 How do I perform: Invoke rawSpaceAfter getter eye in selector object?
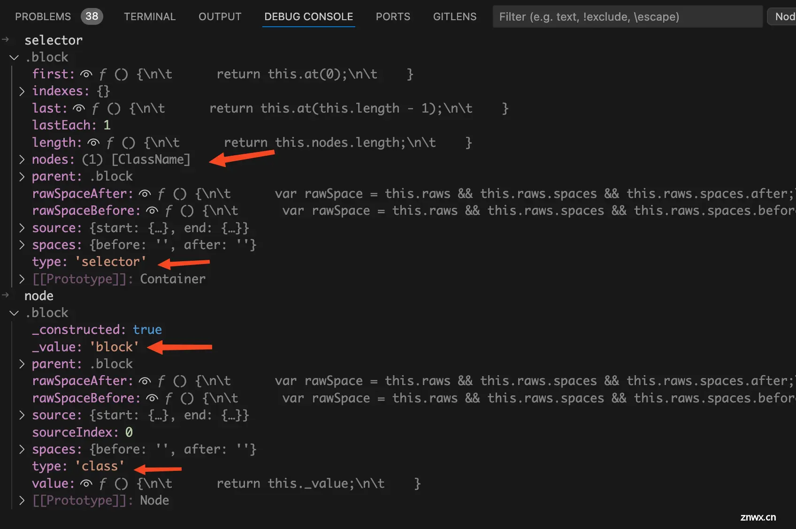coord(145,194)
